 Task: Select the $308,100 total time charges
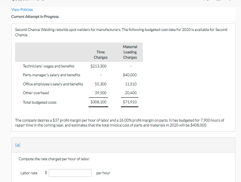click(x=98, y=102)
